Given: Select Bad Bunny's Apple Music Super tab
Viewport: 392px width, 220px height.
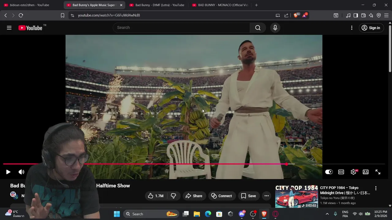Looking at the screenshot, I should 94,5.
